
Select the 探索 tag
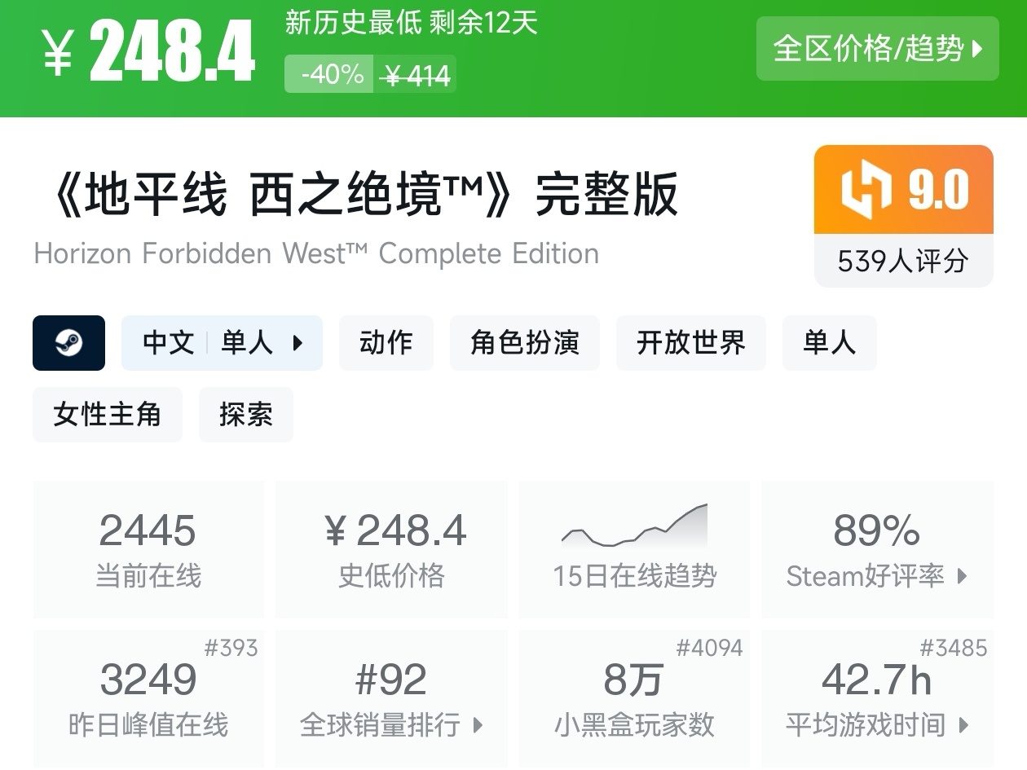(x=245, y=415)
